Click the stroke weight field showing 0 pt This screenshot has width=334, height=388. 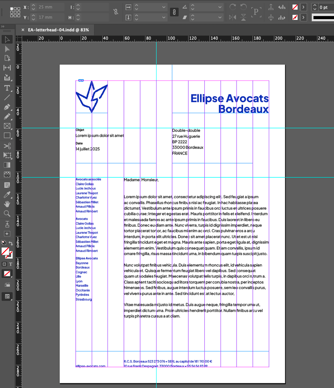click(326, 7)
